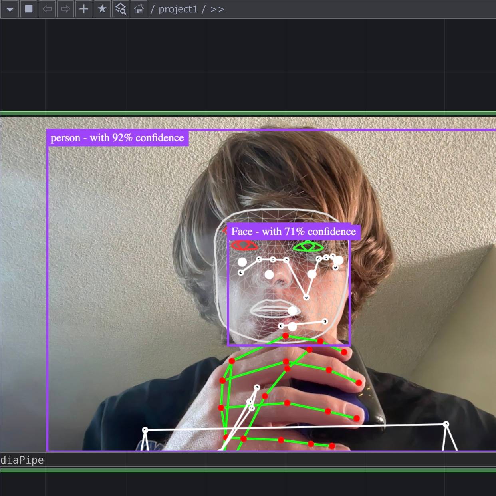Image resolution: width=496 pixels, height=496 pixels.
Task: Click the 'Face - with 71% confidence' label
Action: [294, 232]
